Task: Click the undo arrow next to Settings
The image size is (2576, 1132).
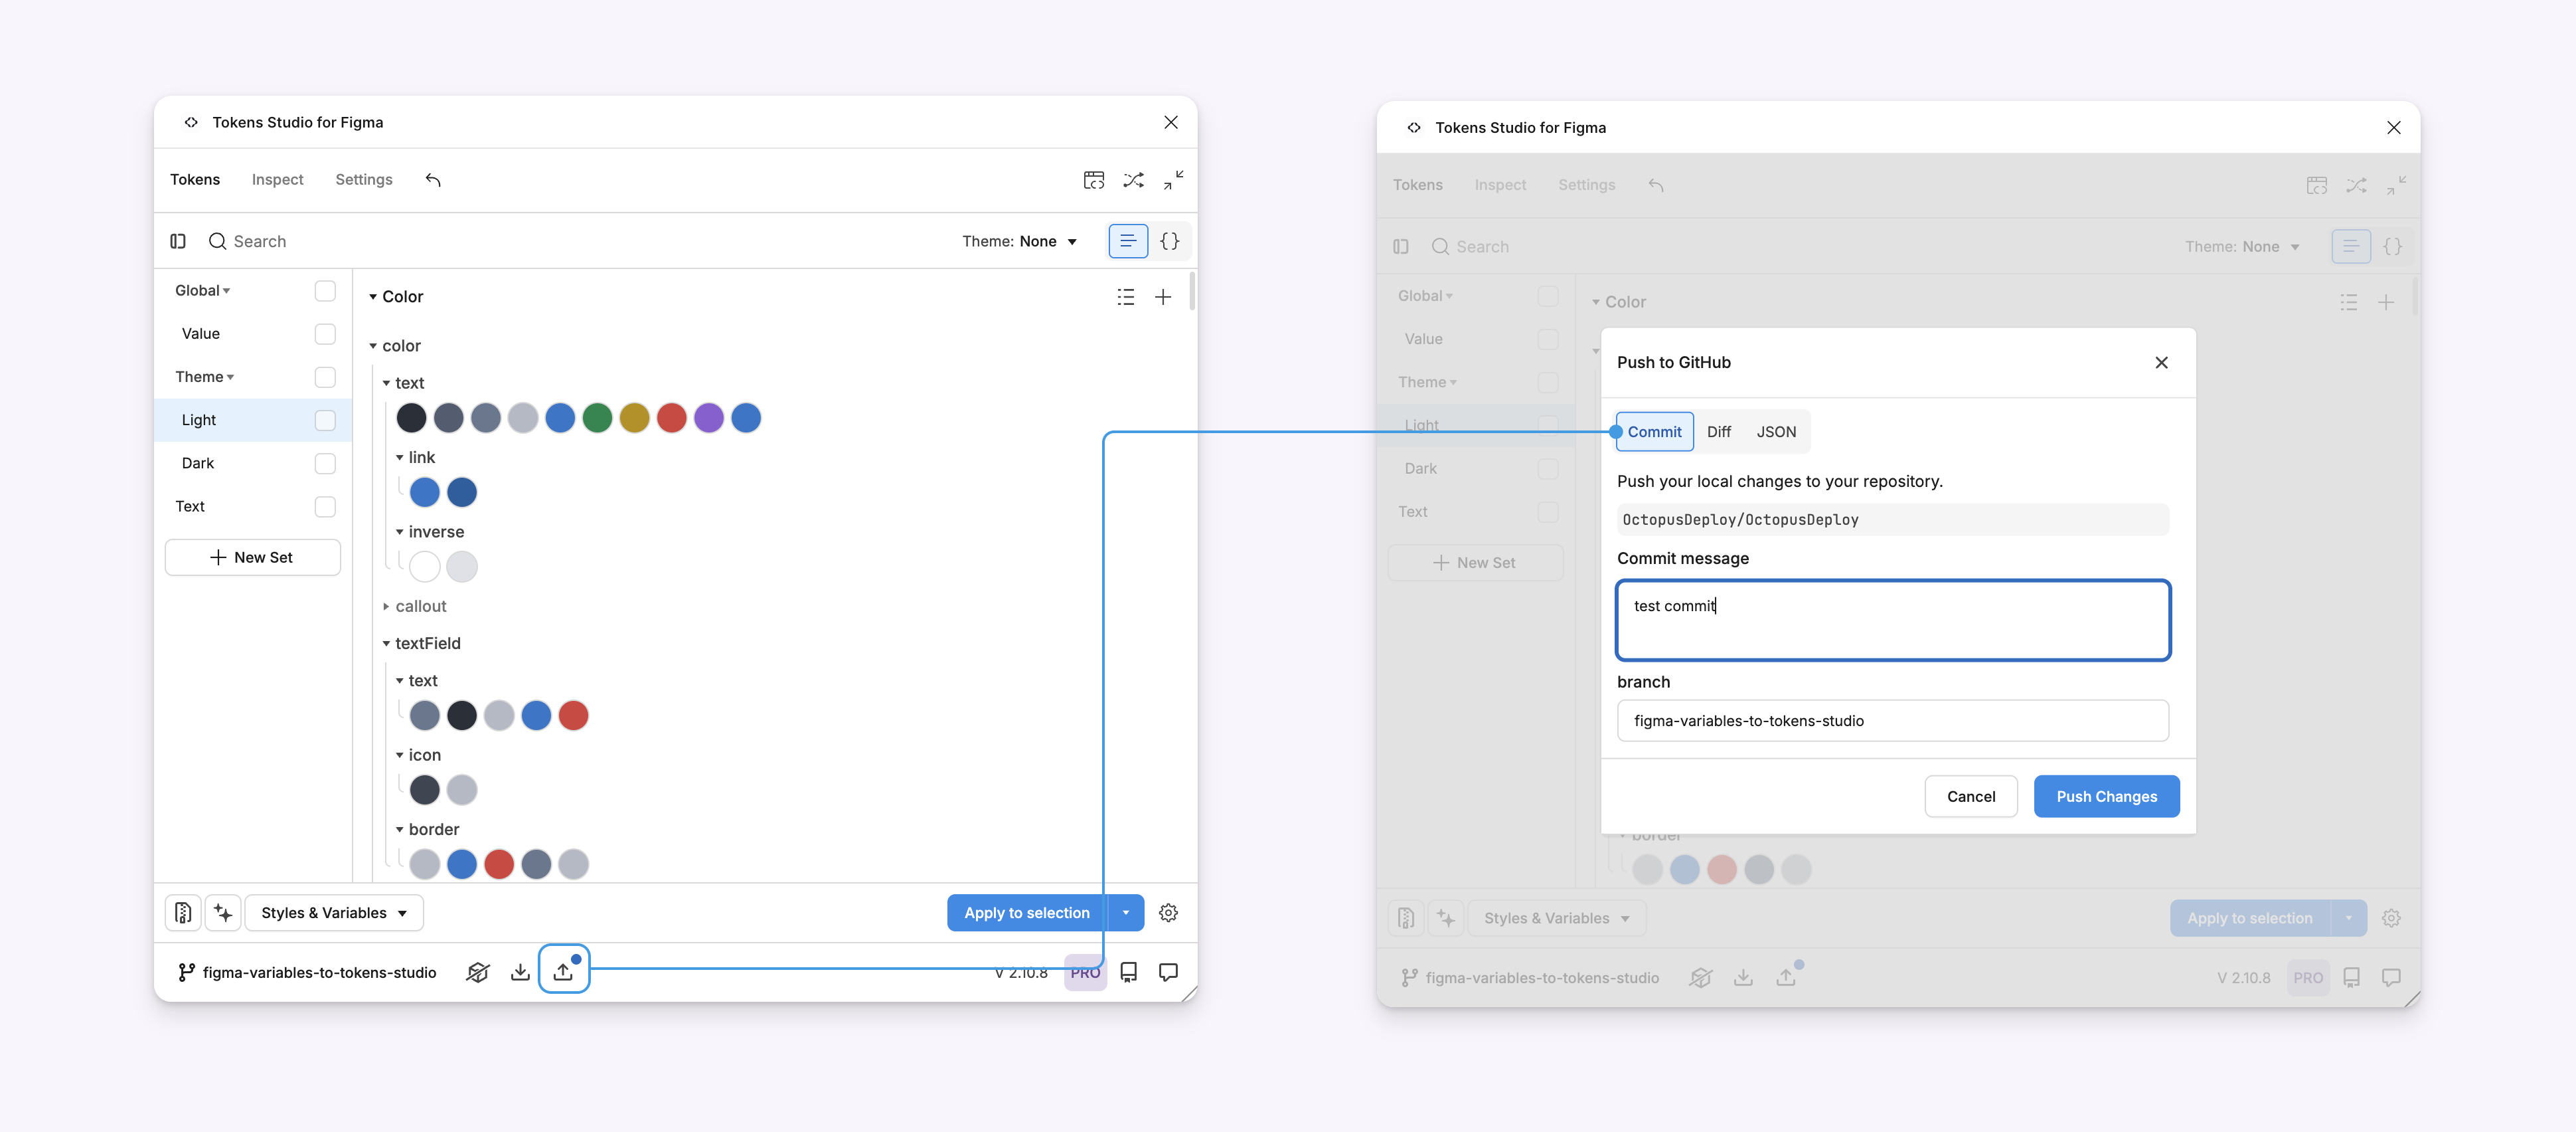Action: click(x=433, y=180)
